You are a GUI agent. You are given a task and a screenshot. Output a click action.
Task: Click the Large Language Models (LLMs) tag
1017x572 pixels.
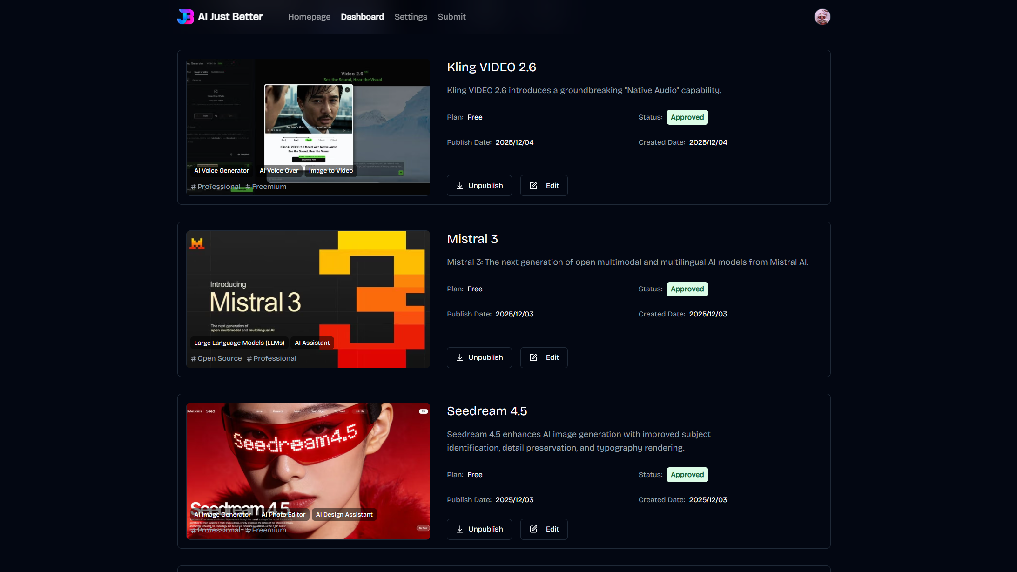[x=239, y=343]
